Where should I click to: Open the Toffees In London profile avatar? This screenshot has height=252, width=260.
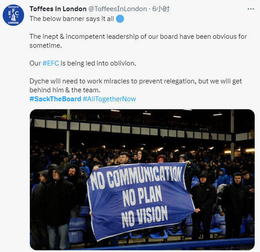(13, 15)
